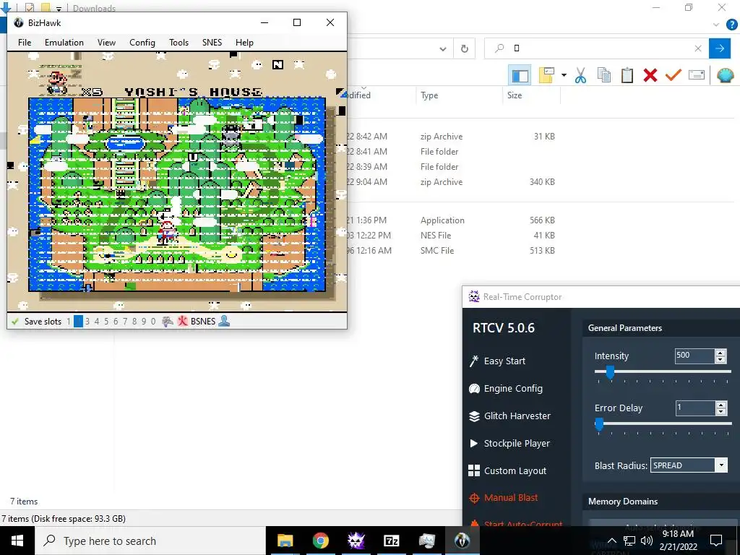The width and height of the screenshot is (740, 555).
Task: Click the red X Delete icon in Explorer
Action: click(x=650, y=75)
